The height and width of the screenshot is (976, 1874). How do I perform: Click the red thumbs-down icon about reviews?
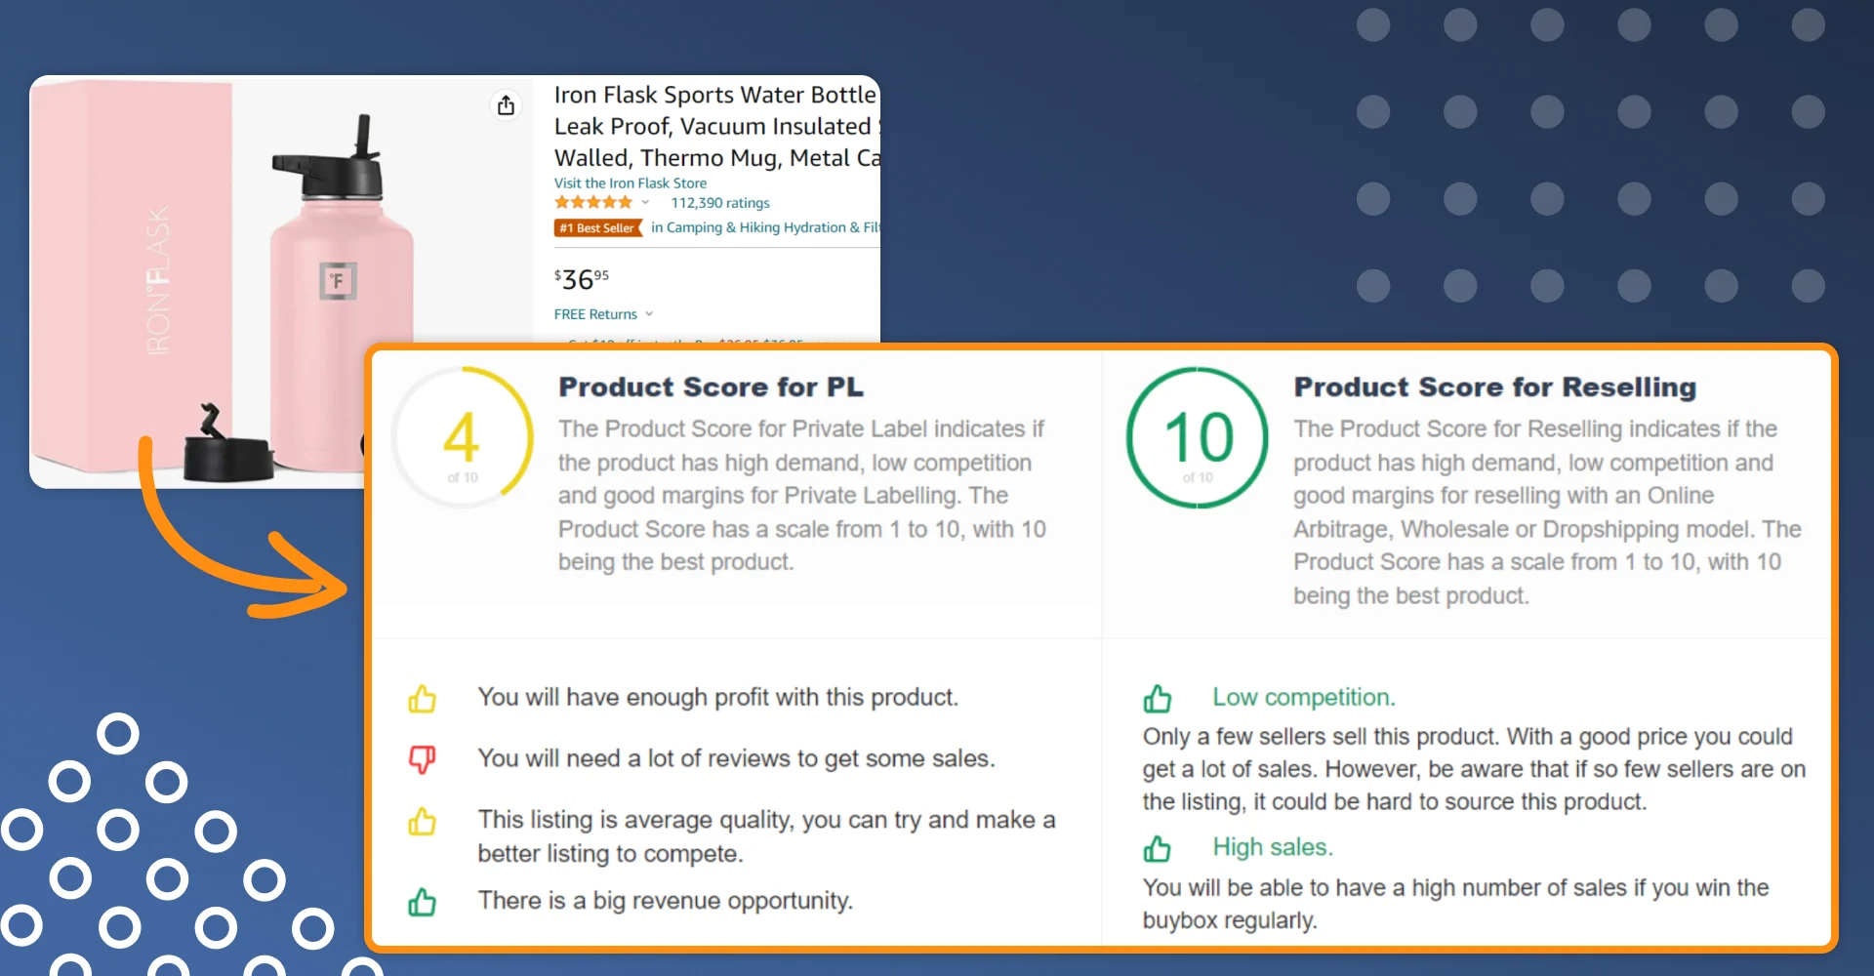pos(423,759)
